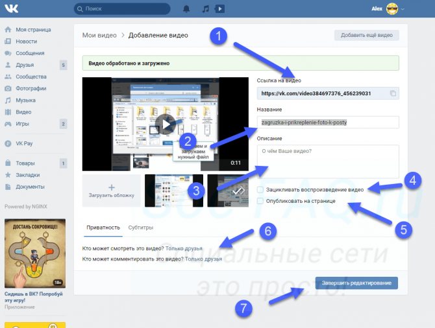Click the home icon next to Моя страница
This screenshot has height=328, width=435.
click(8, 30)
